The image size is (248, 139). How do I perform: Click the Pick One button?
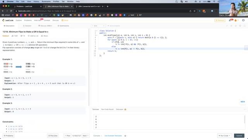click(x=53, y=136)
